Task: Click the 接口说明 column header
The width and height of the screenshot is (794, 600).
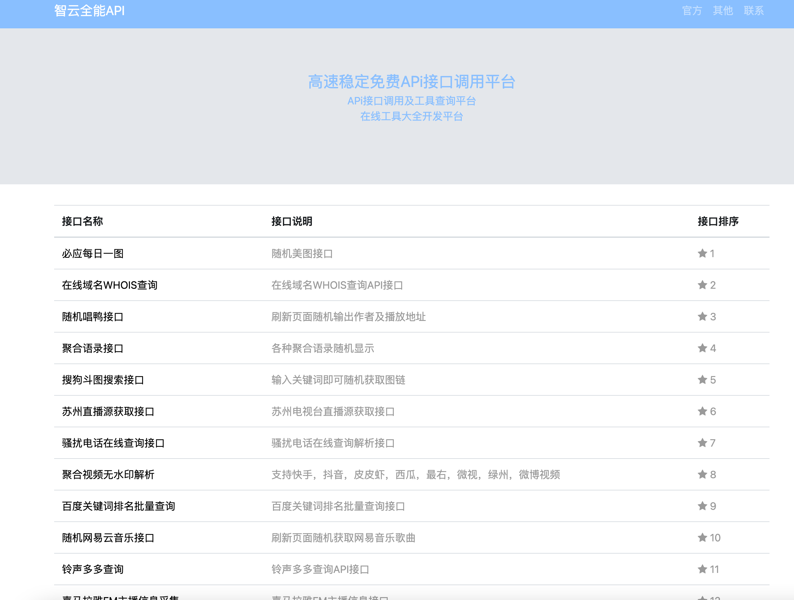Action: pyautogui.click(x=292, y=221)
